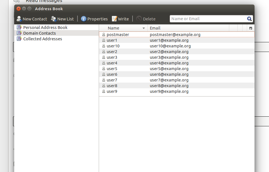
Task: Open the column picker in list header
Action: coord(251,28)
